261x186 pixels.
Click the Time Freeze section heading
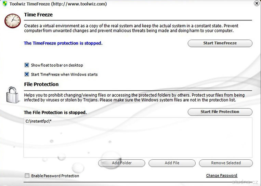pos(38,15)
